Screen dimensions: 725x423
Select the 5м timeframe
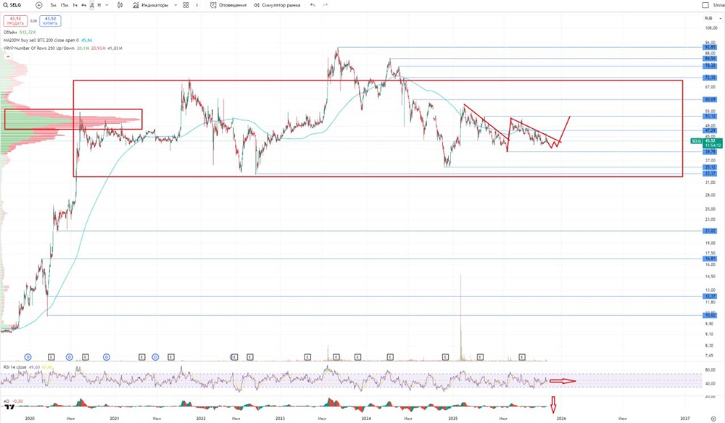[x=53, y=5]
